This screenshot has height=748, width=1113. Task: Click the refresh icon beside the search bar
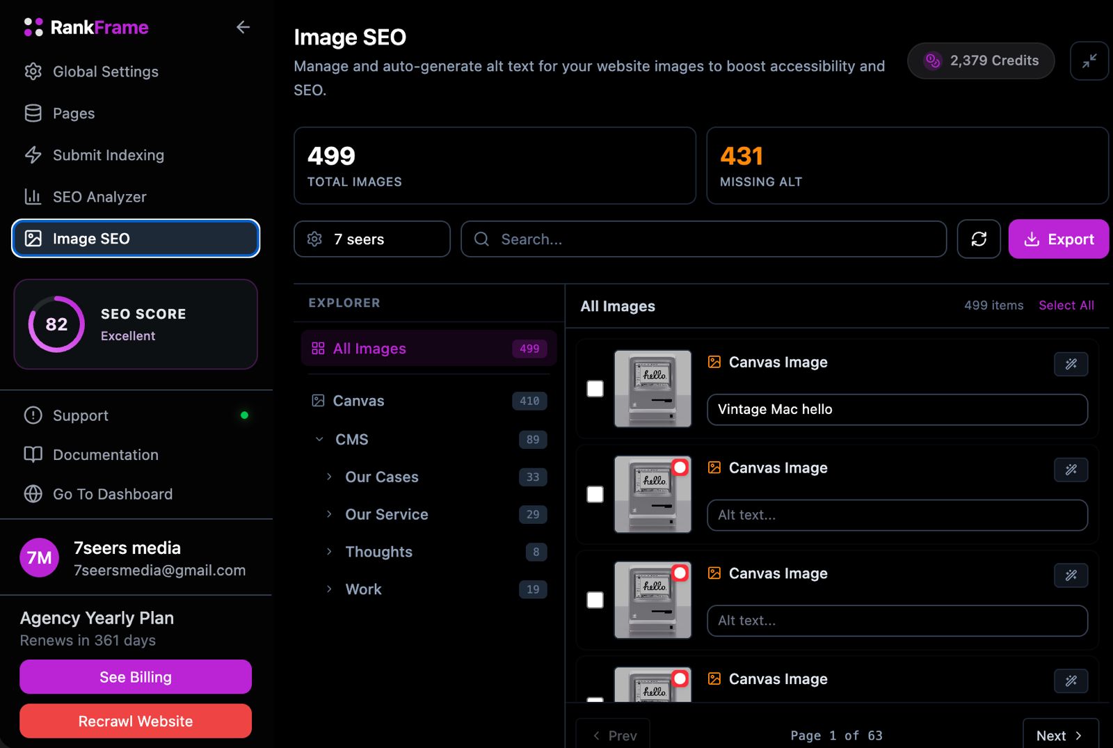click(979, 239)
